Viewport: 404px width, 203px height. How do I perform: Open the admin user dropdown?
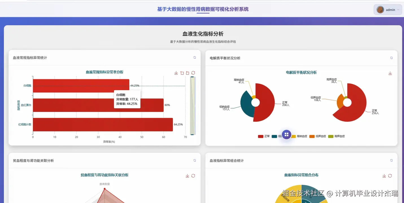[x=388, y=10]
